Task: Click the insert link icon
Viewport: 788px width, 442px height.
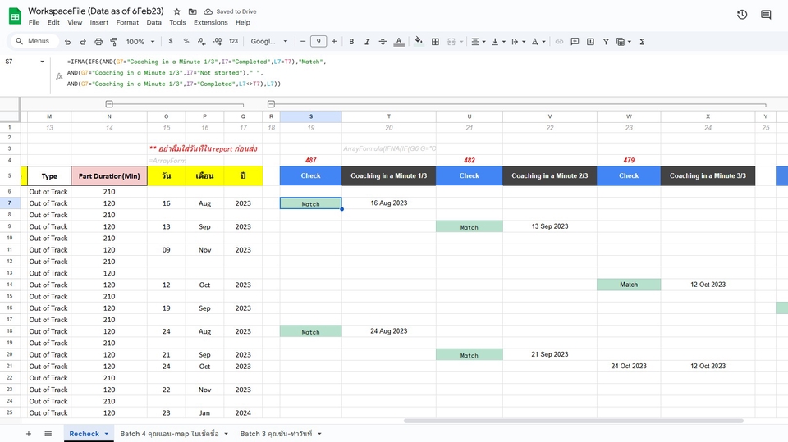Action: point(559,42)
